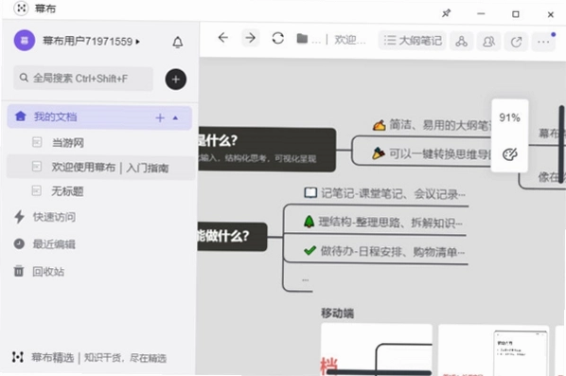The height and width of the screenshot is (376, 566).
Task: Click node 做待办-日程安排、购物清单
Action: (384, 251)
